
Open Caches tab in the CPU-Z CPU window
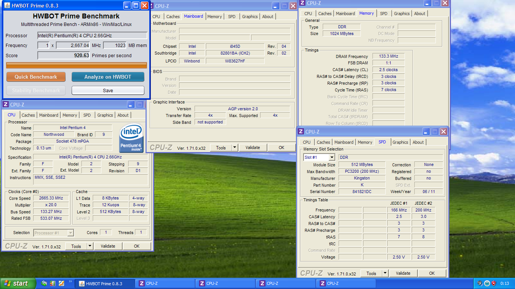click(x=28, y=115)
